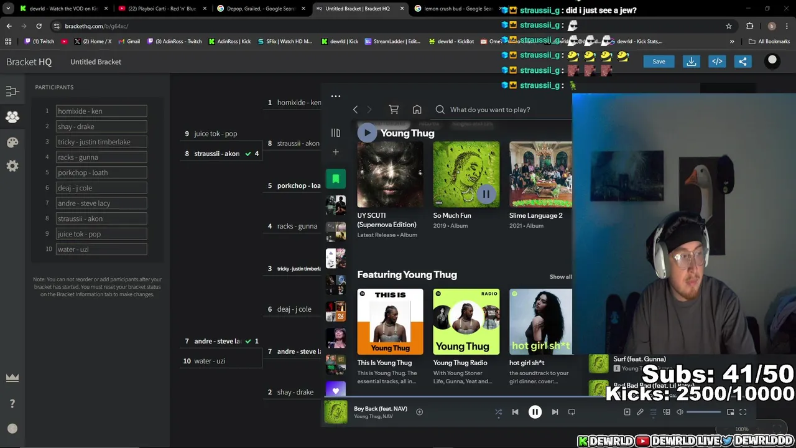This screenshot has width=796, height=448.
Task: Open the green bookmark item in Spotify sidebar
Action: tap(336, 179)
